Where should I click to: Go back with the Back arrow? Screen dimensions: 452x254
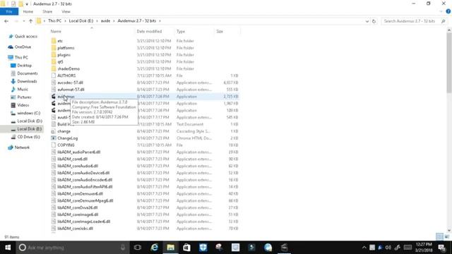point(6,21)
